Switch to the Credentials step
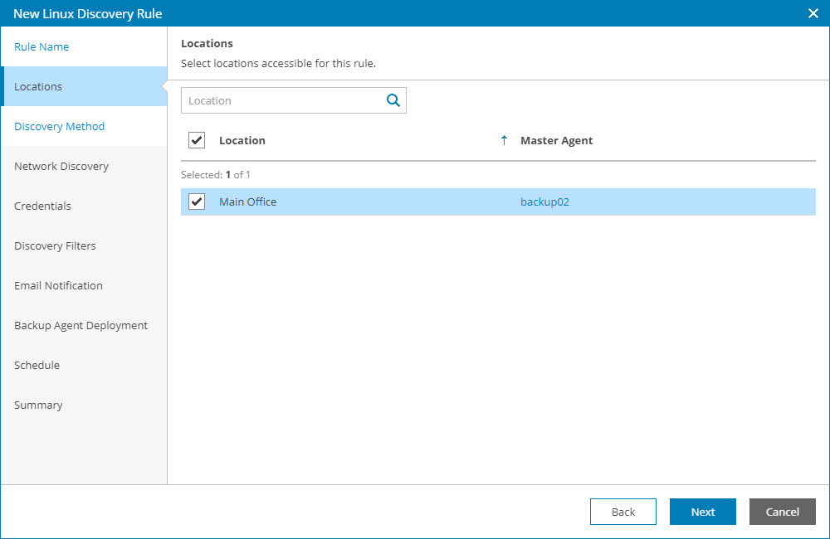This screenshot has height=539, width=830. click(42, 206)
